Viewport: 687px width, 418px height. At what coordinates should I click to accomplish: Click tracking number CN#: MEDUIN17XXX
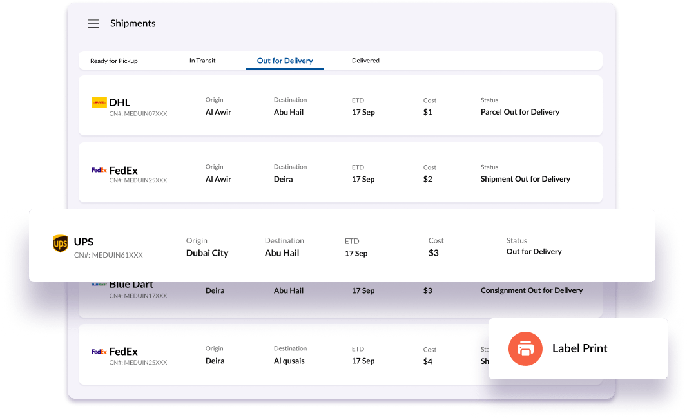138,296
